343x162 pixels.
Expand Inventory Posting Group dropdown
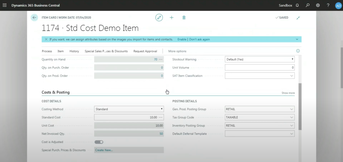click(292, 126)
